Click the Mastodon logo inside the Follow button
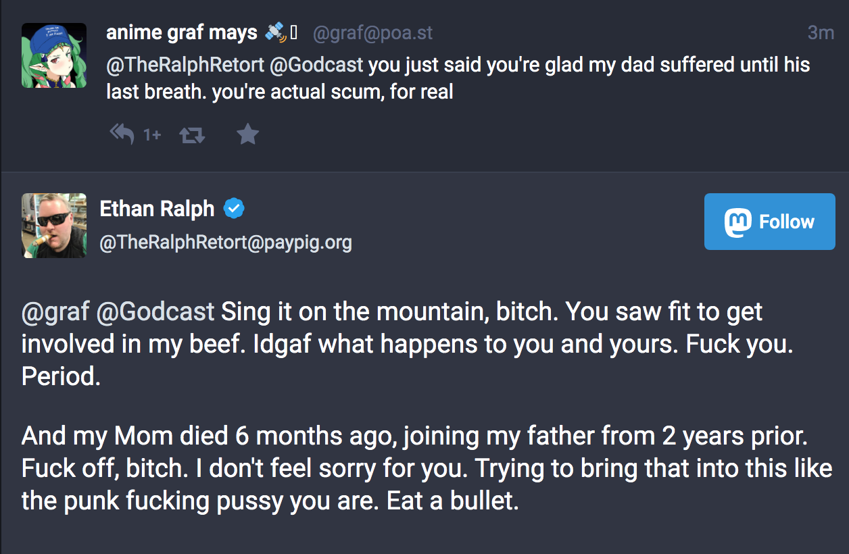 [x=737, y=222]
